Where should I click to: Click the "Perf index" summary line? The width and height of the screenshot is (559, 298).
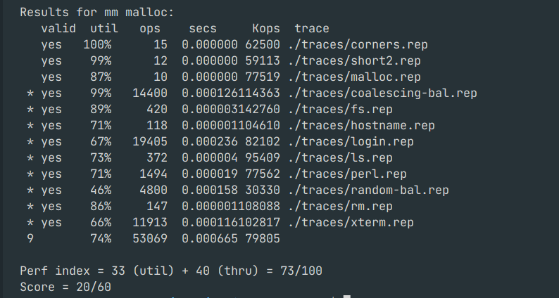coord(171,271)
